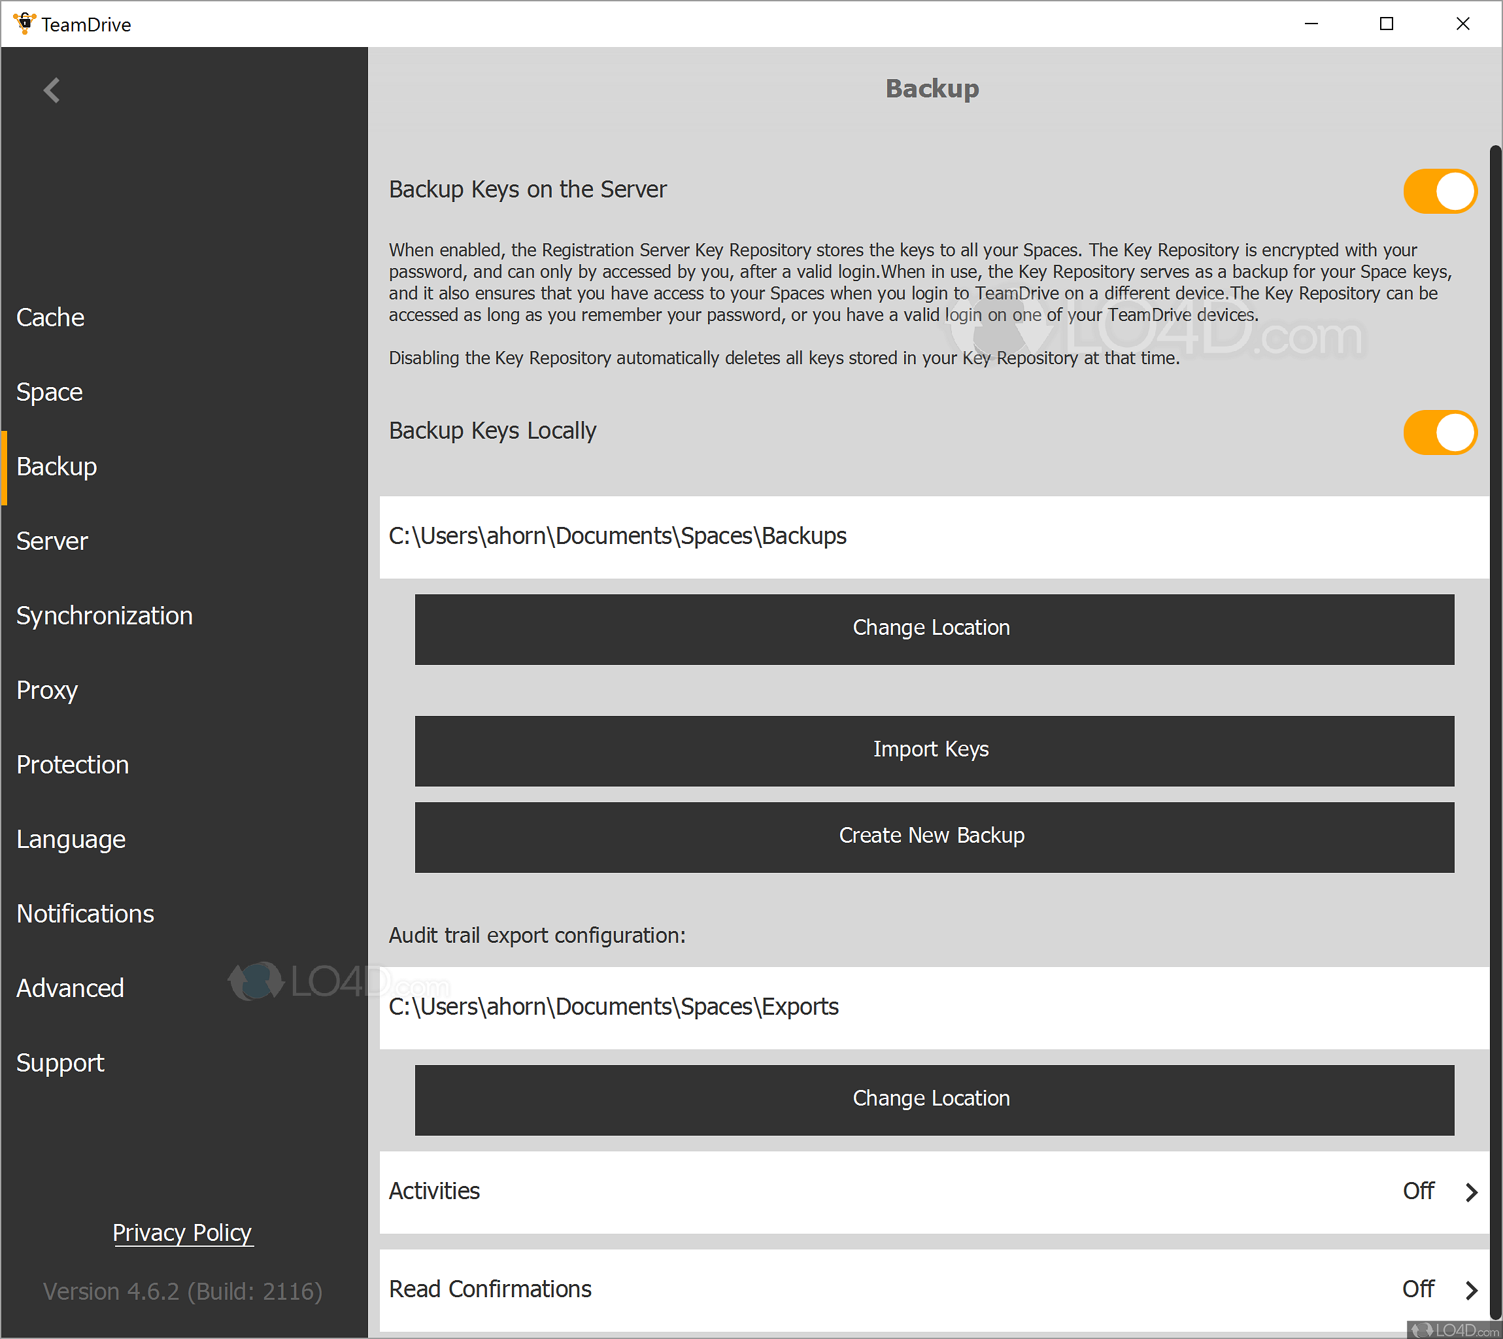Open the Privacy Policy link
This screenshot has width=1503, height=1339.
coord(182,1232)
